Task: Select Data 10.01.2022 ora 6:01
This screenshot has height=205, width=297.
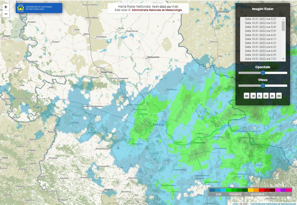Action: click(261, 35)
